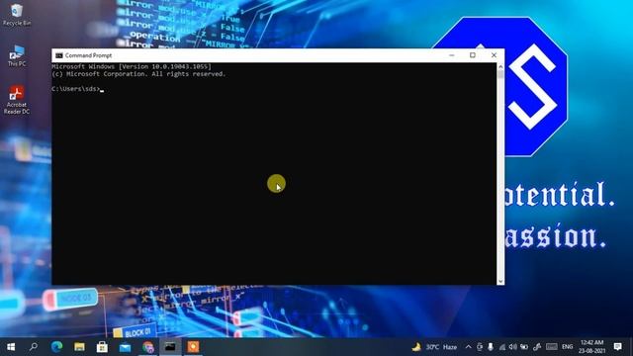Click the active Command Prompt taskbar icon

170,347
